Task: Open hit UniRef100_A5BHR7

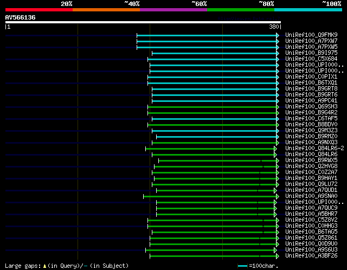Action: pos(311,214)
